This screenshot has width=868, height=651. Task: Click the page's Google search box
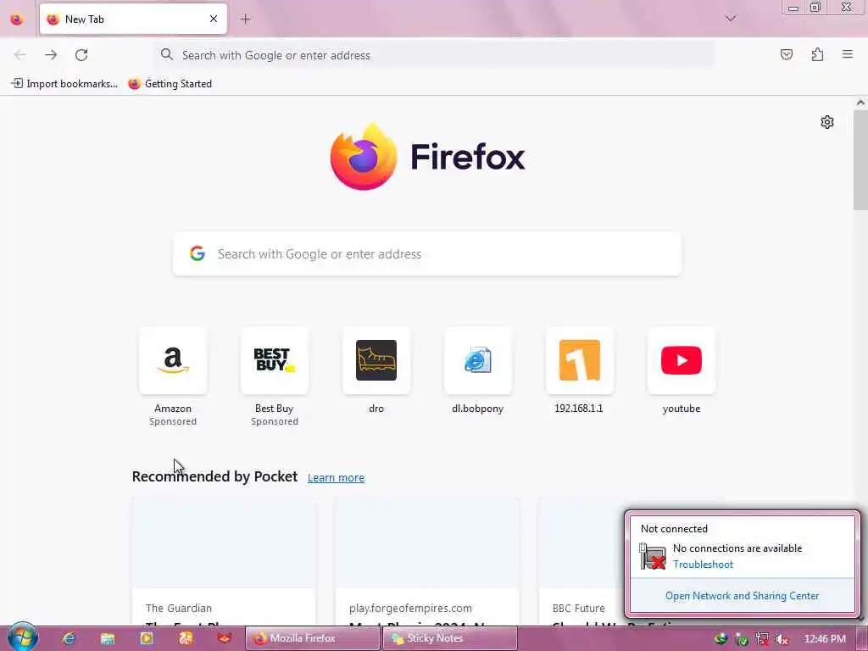(427, 253)
